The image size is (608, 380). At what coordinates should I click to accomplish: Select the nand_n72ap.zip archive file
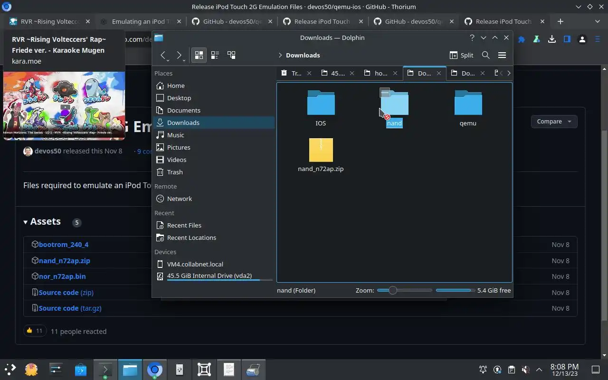tap(321, 155)
